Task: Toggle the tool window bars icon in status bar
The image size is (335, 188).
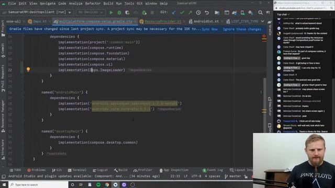Action: pyautogui.click(x=4, y=177)
